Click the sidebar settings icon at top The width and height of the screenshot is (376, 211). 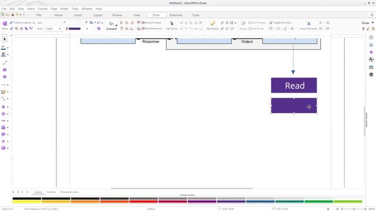click(x=371, y=38)
